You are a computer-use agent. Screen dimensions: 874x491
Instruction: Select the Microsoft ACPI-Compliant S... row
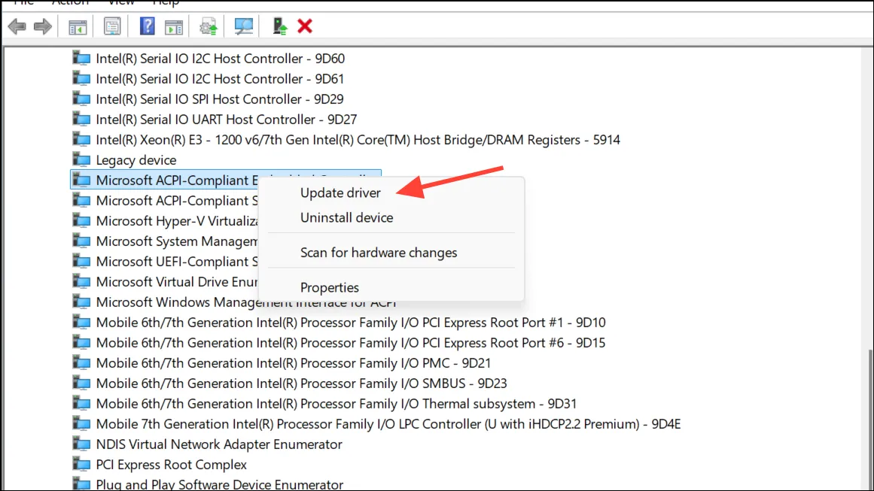(x=177, y=201)
